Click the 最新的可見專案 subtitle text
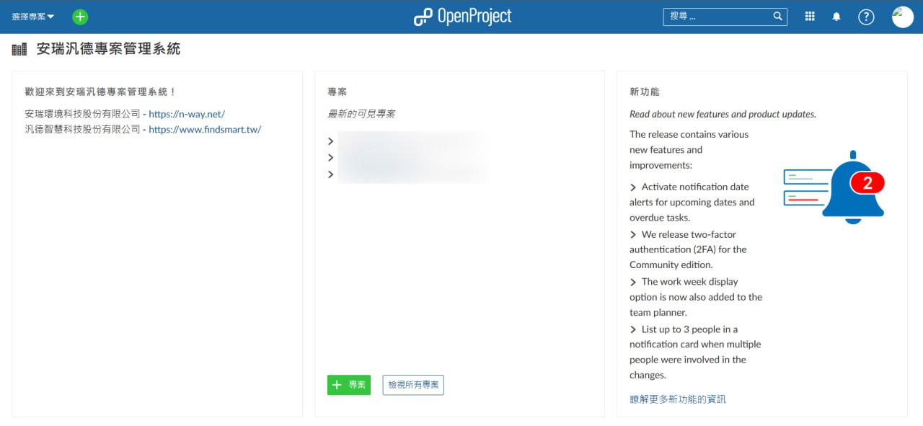The height and width of the screenshot is (426, 923). click(x=361, y=114)
